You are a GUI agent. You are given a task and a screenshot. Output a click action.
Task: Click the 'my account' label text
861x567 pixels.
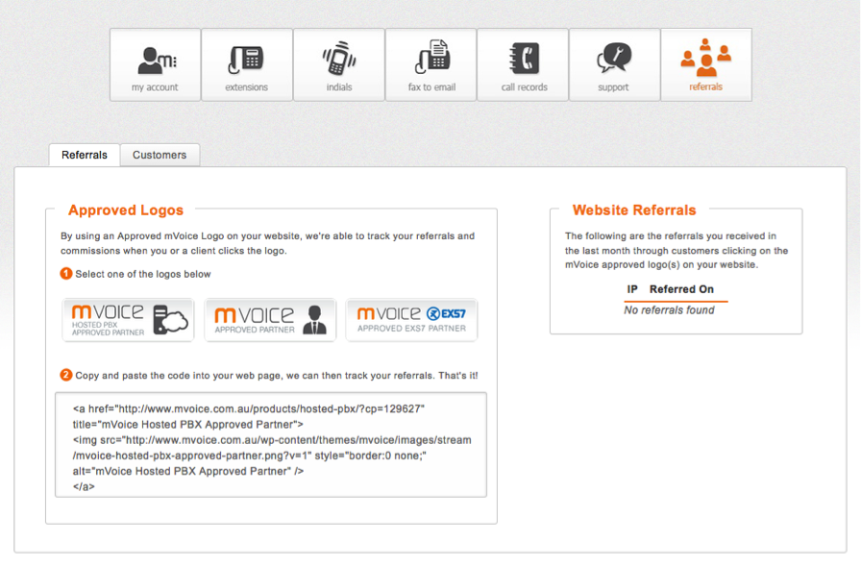(155, 87)
